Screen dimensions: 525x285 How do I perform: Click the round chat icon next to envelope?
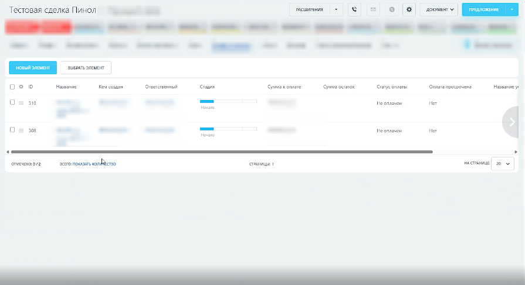[391, 9]
